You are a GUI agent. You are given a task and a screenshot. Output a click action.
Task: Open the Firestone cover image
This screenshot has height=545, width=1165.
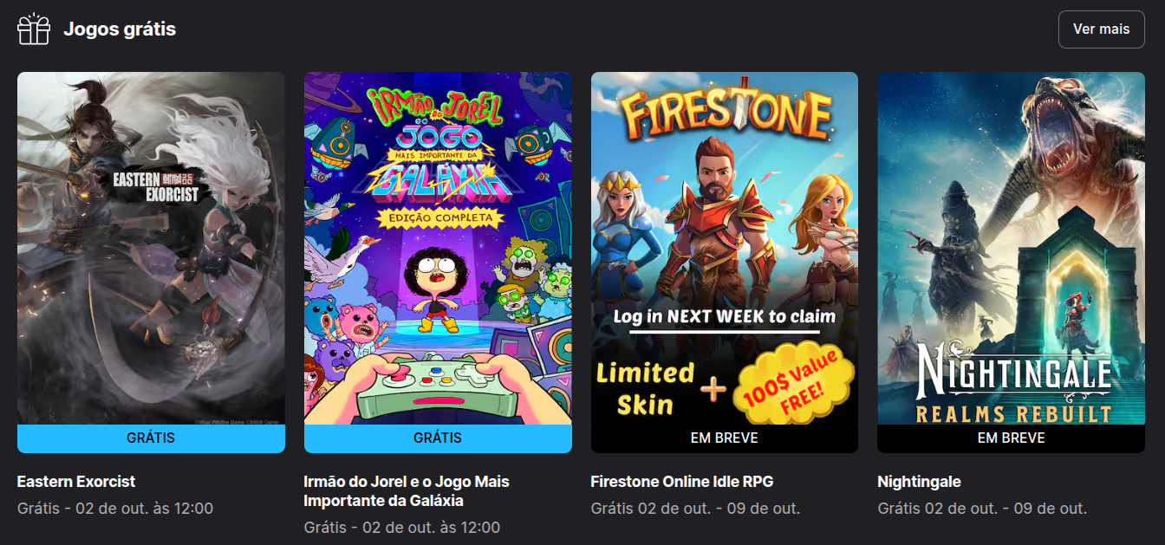(725, 248)
